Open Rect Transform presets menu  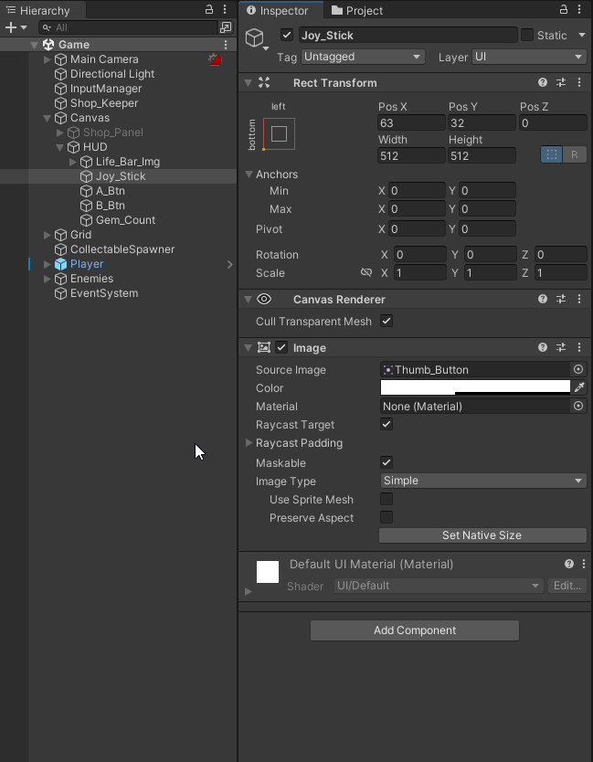(x=561, y=82)
